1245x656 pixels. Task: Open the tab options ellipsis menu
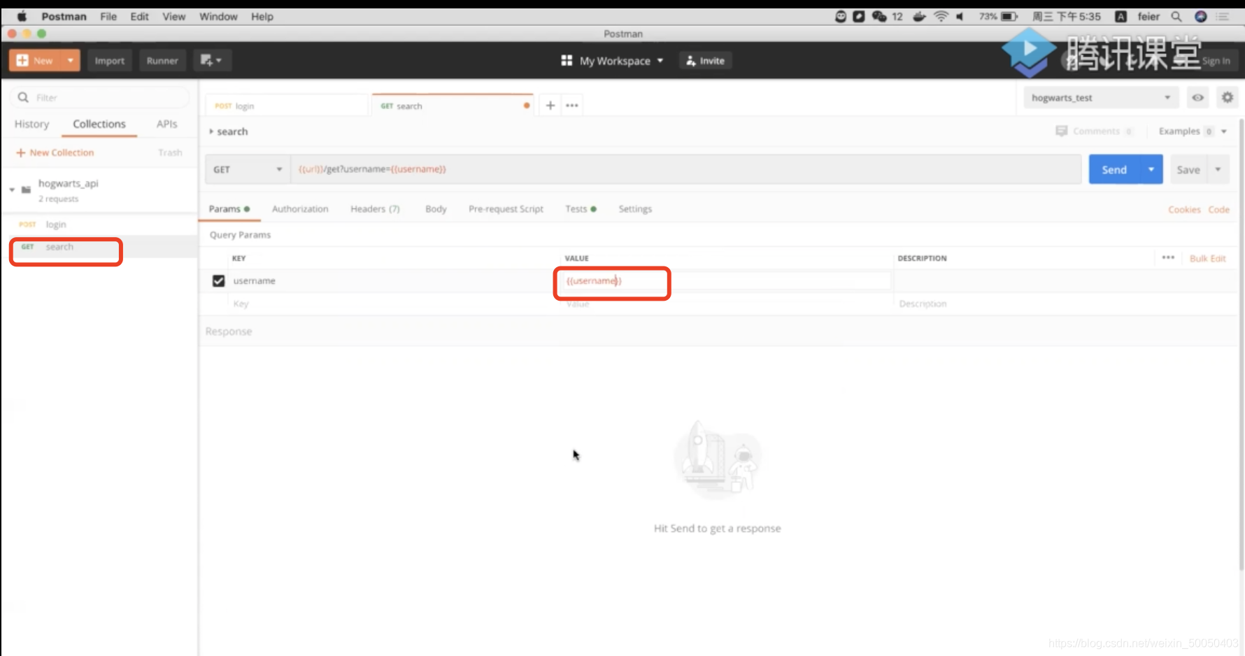[x=572, y=106]
